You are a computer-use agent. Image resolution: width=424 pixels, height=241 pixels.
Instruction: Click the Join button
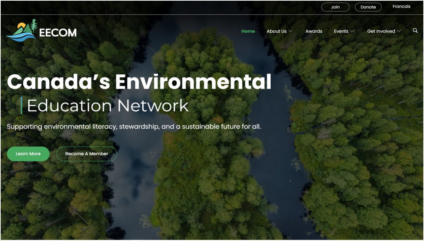click(x=335, y=7)
